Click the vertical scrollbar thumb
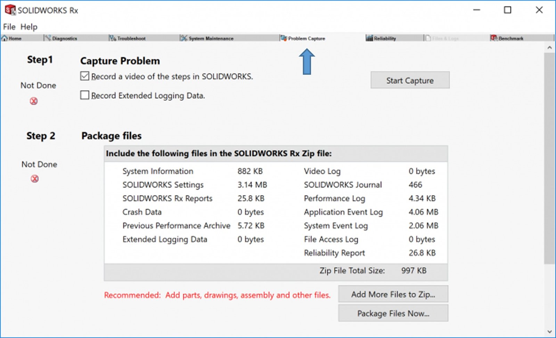 point(549,156)
